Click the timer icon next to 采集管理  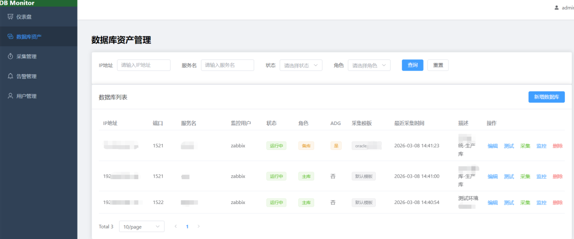(10, 56)
